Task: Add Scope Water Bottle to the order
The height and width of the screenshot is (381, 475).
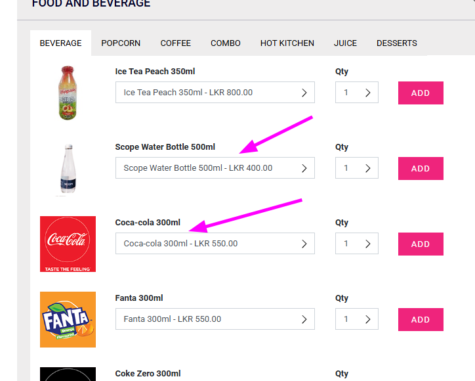Action: pos(421,168)
